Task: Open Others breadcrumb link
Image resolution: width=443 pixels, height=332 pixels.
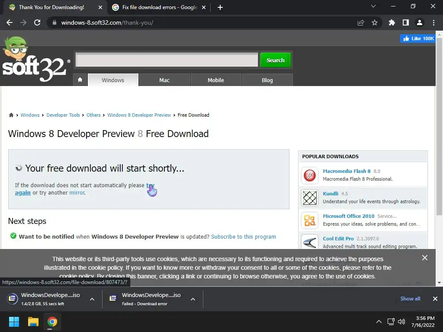Action: click(x=93, y=115)
